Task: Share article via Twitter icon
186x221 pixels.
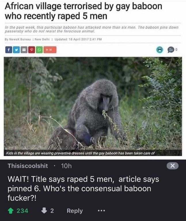Action: [16, 50]
